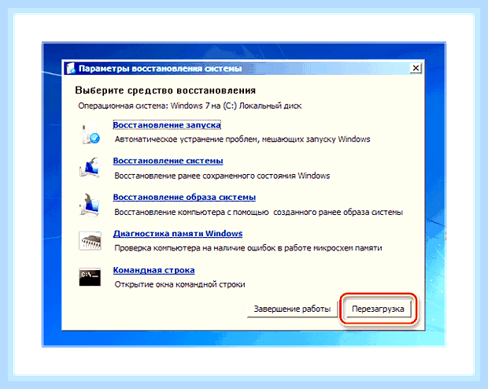Launch Диагностика памяти Windows
Screen dimensions: 488x389
pyautogui.click(x=178, y=234)
